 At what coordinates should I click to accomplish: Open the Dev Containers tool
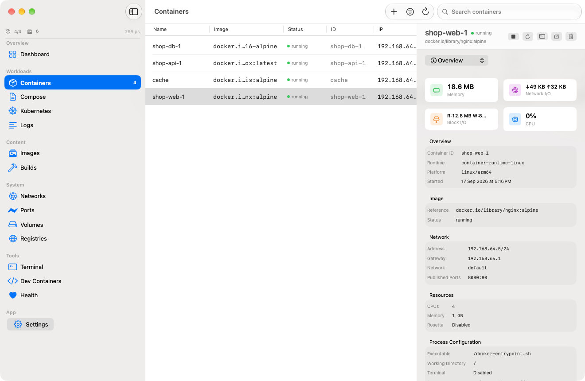(x=73, y=281)
